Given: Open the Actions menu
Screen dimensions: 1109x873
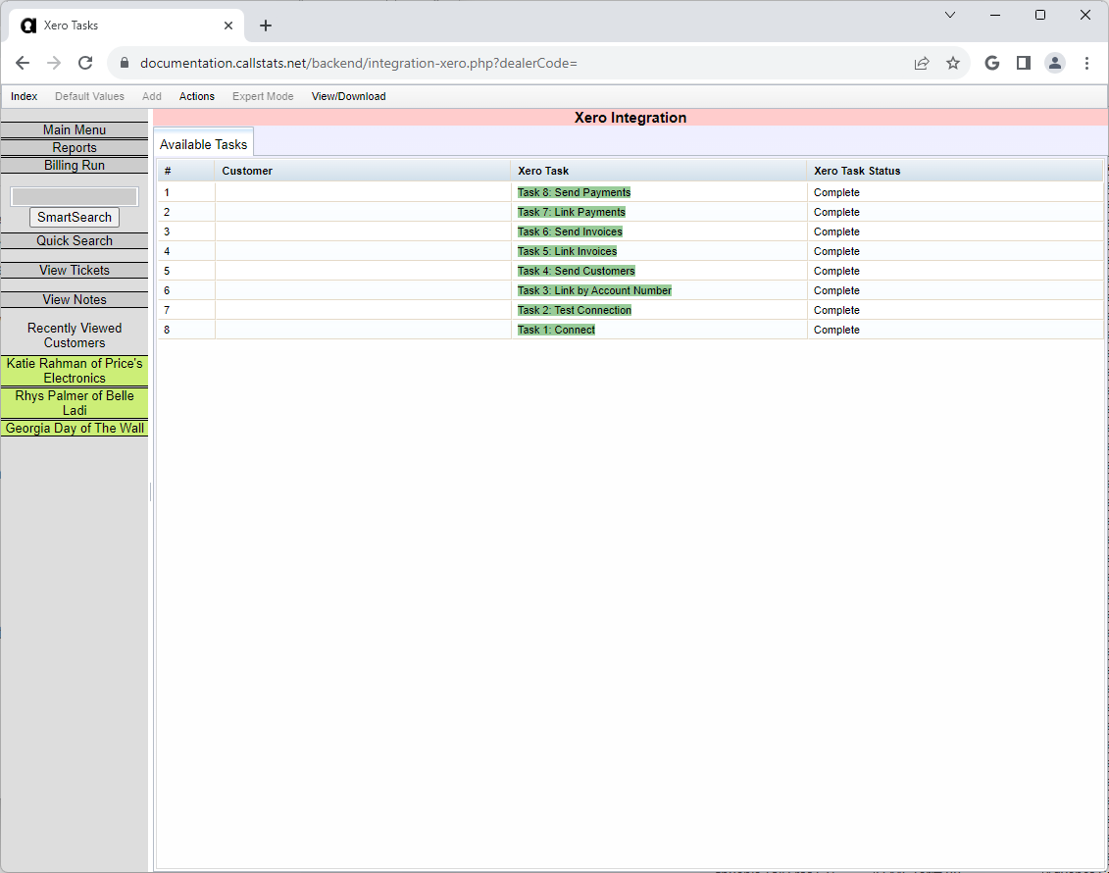Looking at the screenshot, I should (x=196, y=96).
